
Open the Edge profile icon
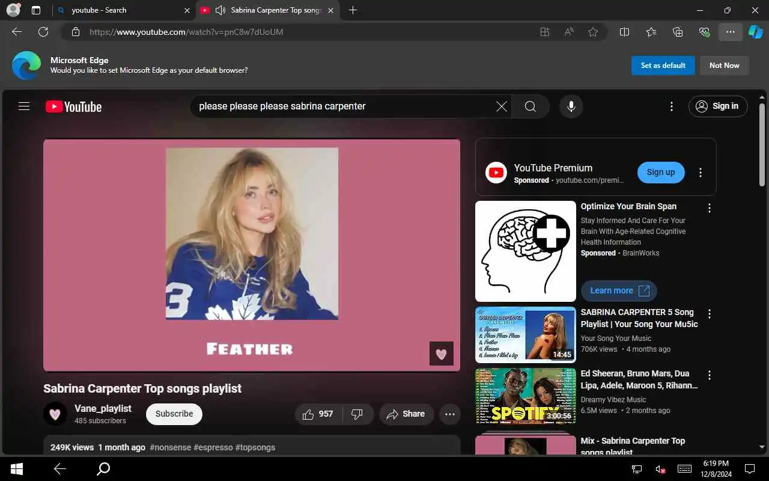click(x=13, y=10)
